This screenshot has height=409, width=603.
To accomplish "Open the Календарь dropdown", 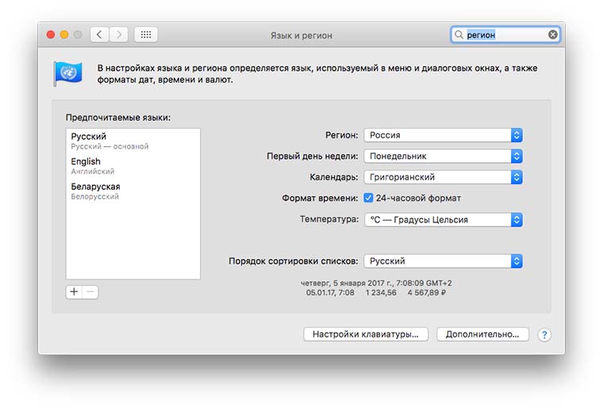I will (443, 177).
